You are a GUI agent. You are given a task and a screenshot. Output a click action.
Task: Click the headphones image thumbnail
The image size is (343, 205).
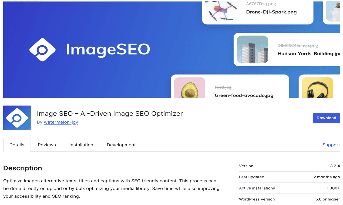coord(317,88)
